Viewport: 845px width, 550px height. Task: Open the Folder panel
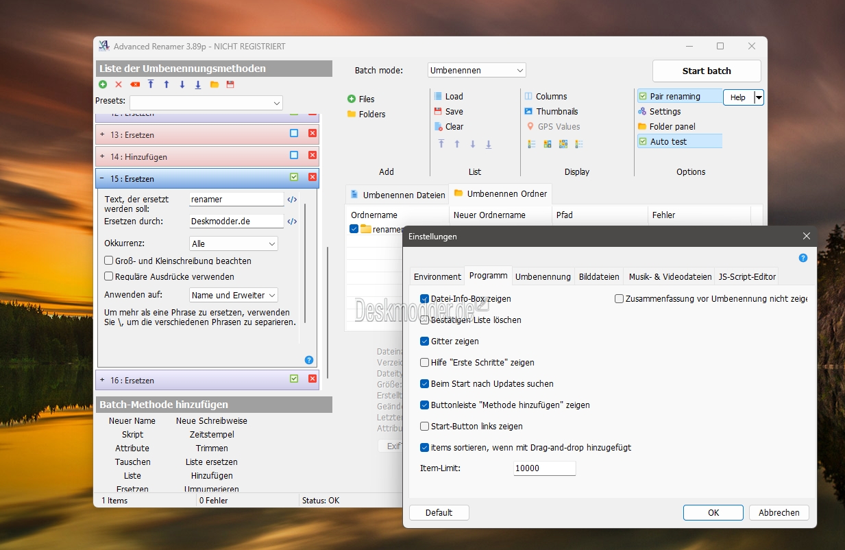667,126
